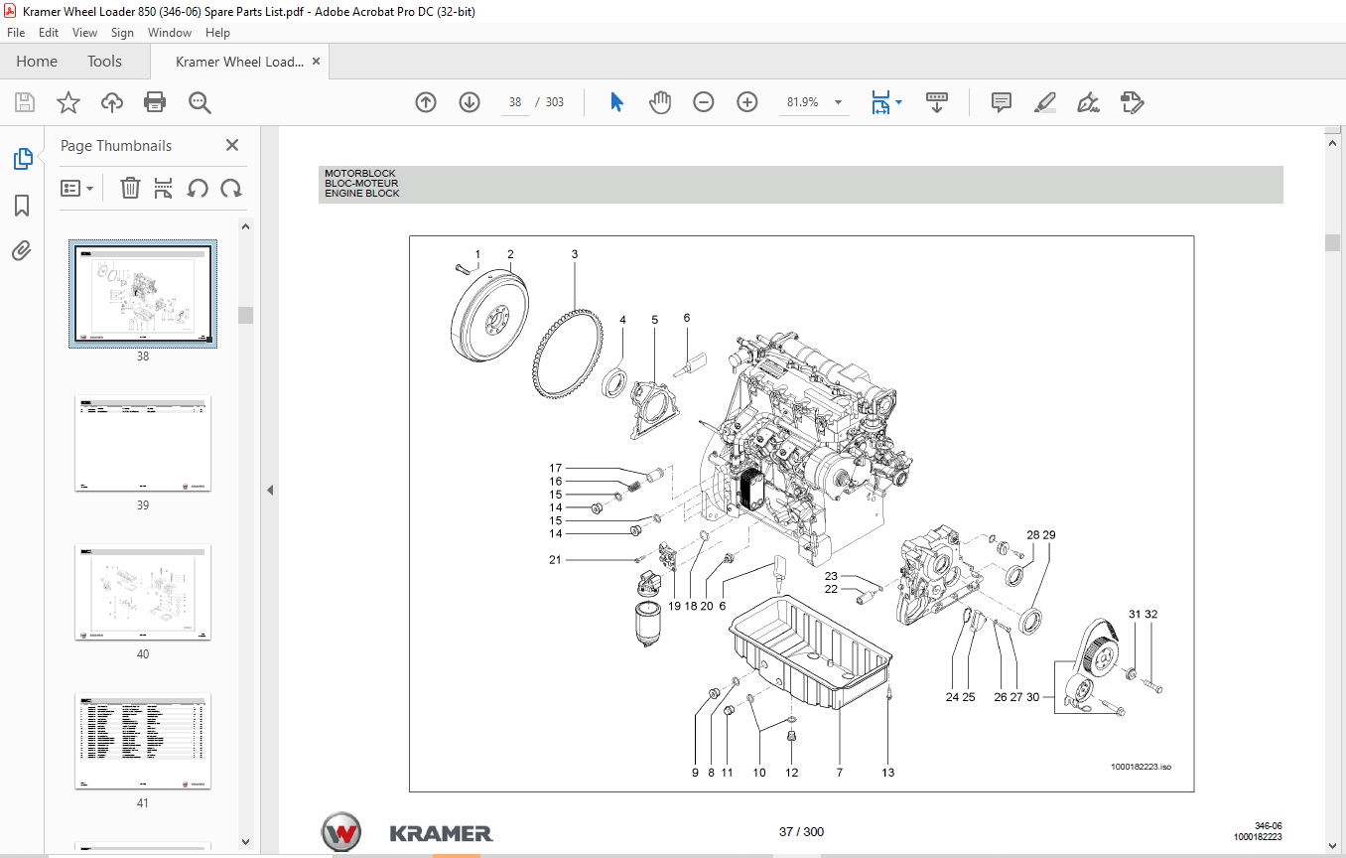Collapse the navigation pane with left arrow
Screen dimensions: 1346x858
pyautogui.click(x=269, y=491)
